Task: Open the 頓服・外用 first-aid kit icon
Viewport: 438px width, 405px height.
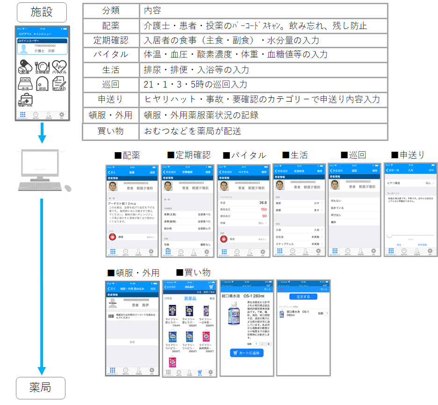Action: [26, 100]
